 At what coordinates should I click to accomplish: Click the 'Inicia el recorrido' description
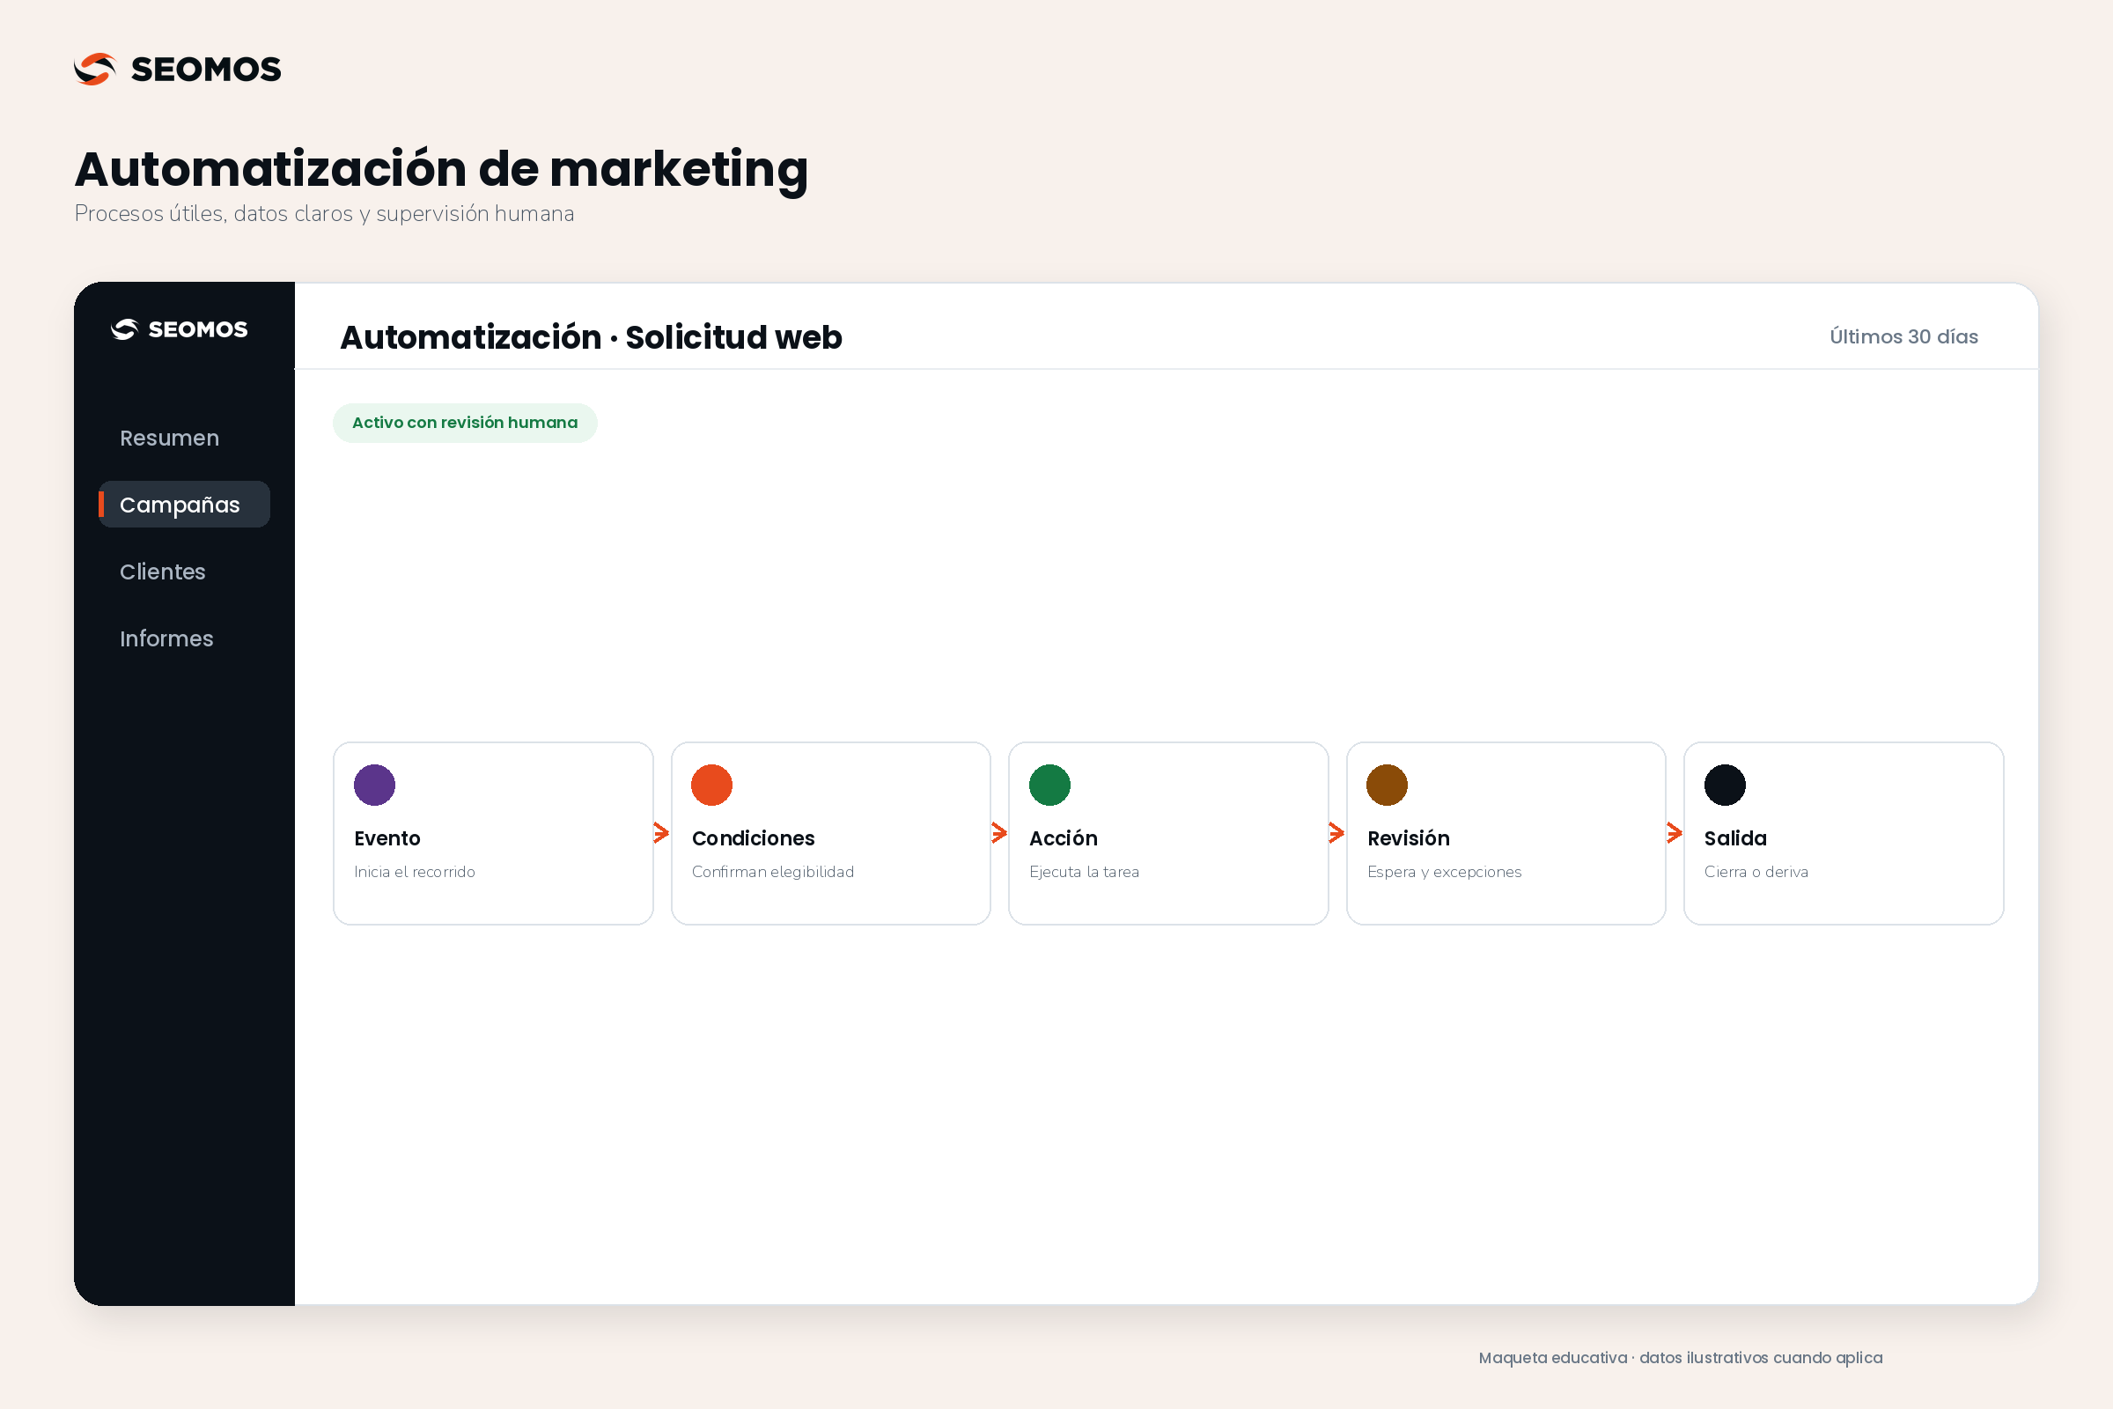[414, 872]
